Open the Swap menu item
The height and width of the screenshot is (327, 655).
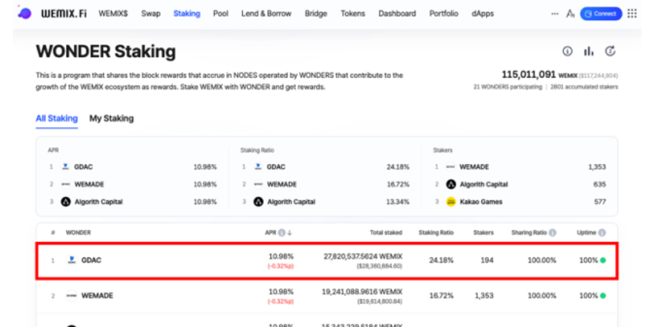pyautogui.click(x=151, y=14)
